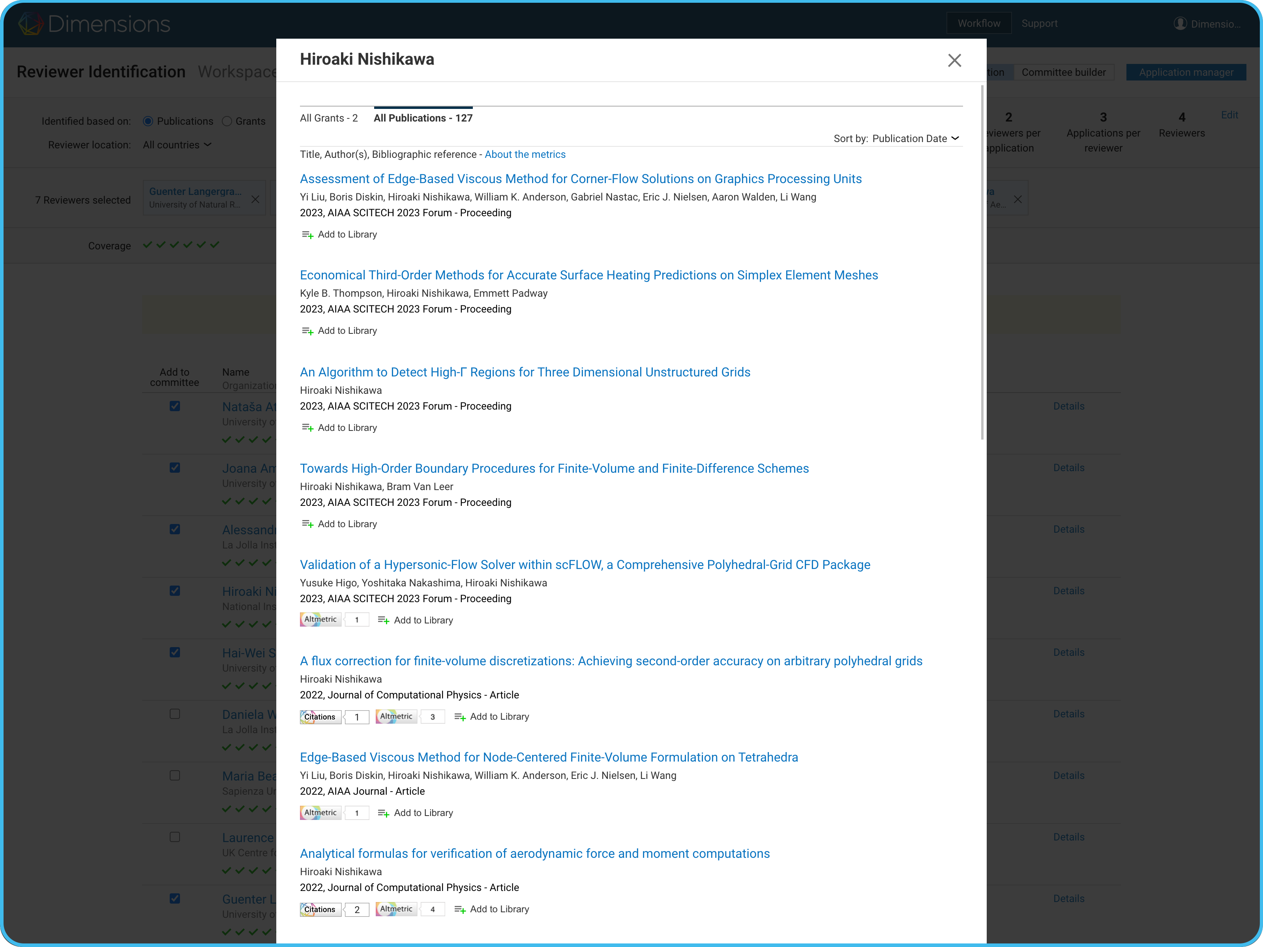Viewport: 1263px width, 947px height.
Task: Open the Workflow menu
Action: click(x=979, y=23)
